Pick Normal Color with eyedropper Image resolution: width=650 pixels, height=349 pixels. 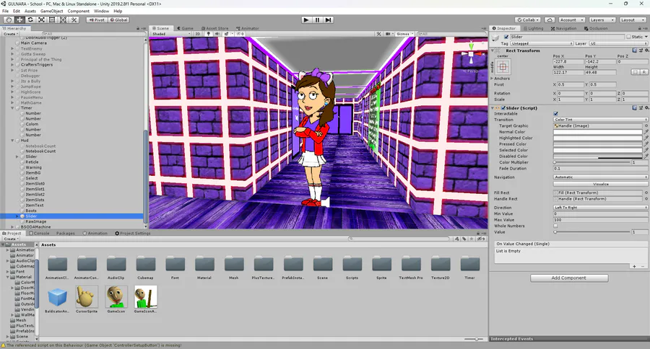point(646,132)
